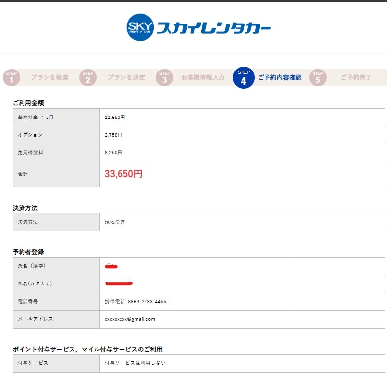This screenshot has width=387, height=377.
Task: Return to the お客様情報入力 step
Action: pyautogui.click(x=203, y=77)
